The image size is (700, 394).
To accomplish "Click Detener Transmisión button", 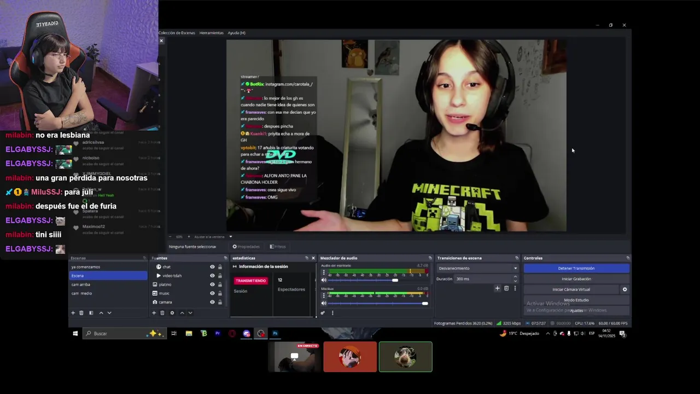I will (576, 268).
